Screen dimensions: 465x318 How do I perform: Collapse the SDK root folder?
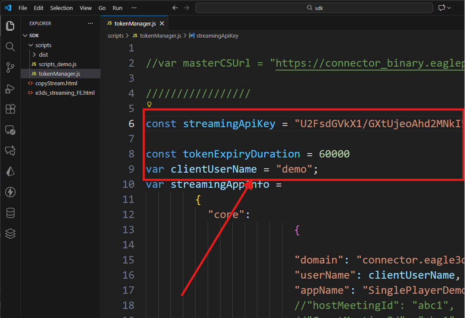pos(34,35)
